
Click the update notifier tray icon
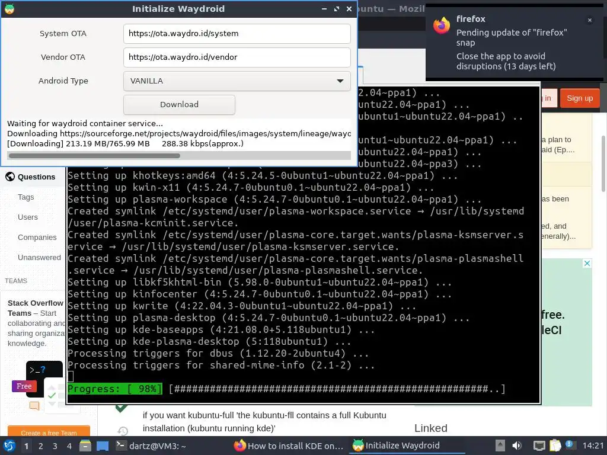click(570, 445)
